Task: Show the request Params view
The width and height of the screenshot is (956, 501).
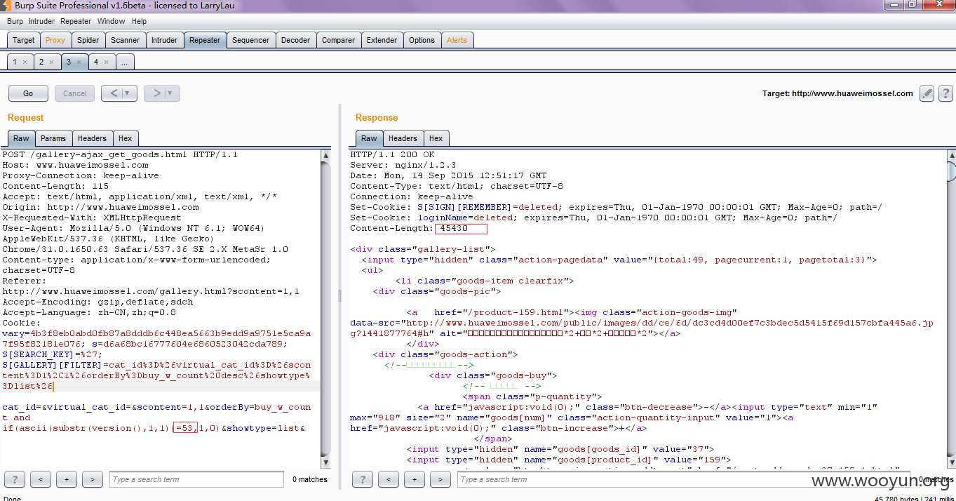Action: pyautogui.click(x=53, y=138)
